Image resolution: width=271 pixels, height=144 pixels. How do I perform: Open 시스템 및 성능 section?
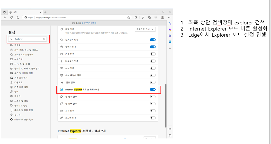(21, 101)
